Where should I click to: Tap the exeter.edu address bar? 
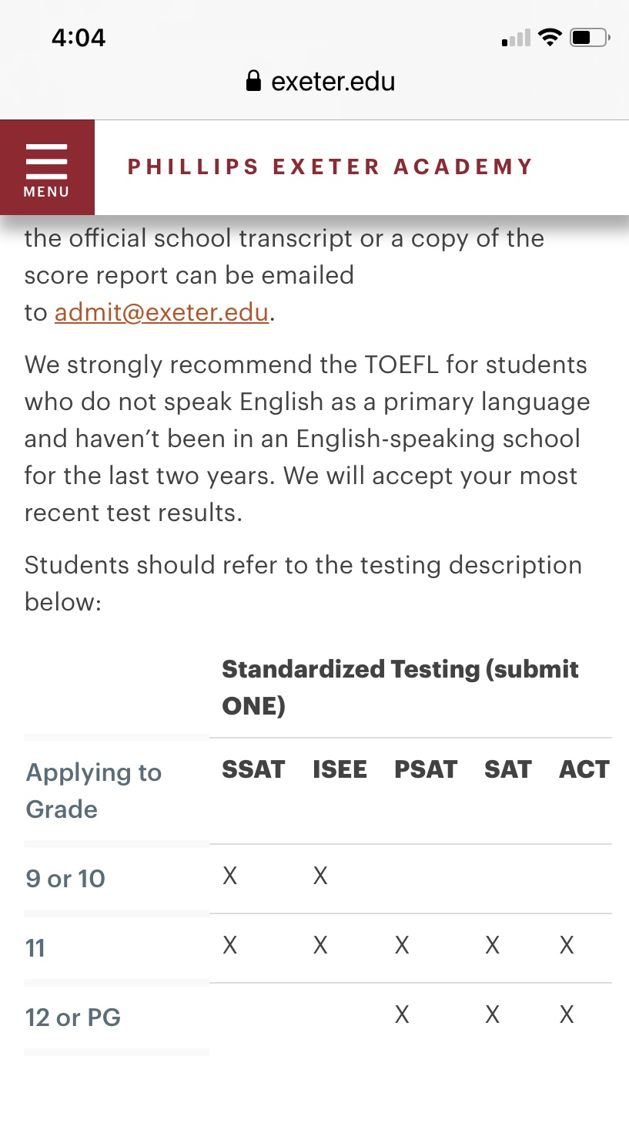pos(333,81)
